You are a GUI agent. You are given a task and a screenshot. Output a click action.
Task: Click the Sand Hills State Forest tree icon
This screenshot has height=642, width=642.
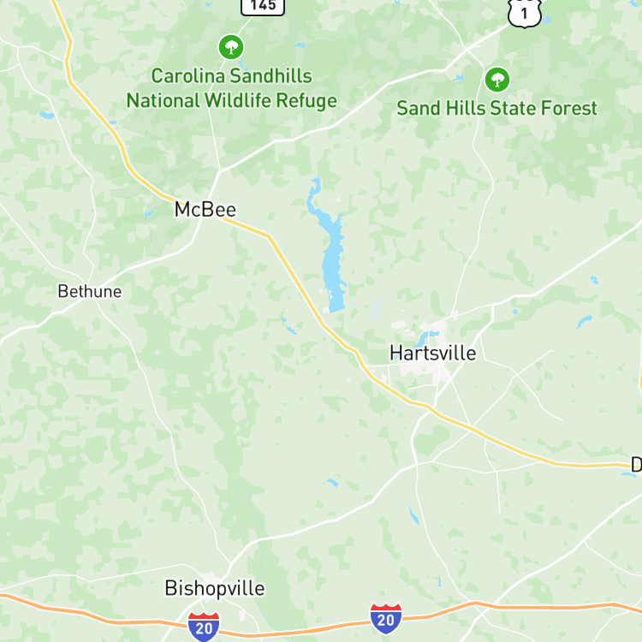(497, 80)
